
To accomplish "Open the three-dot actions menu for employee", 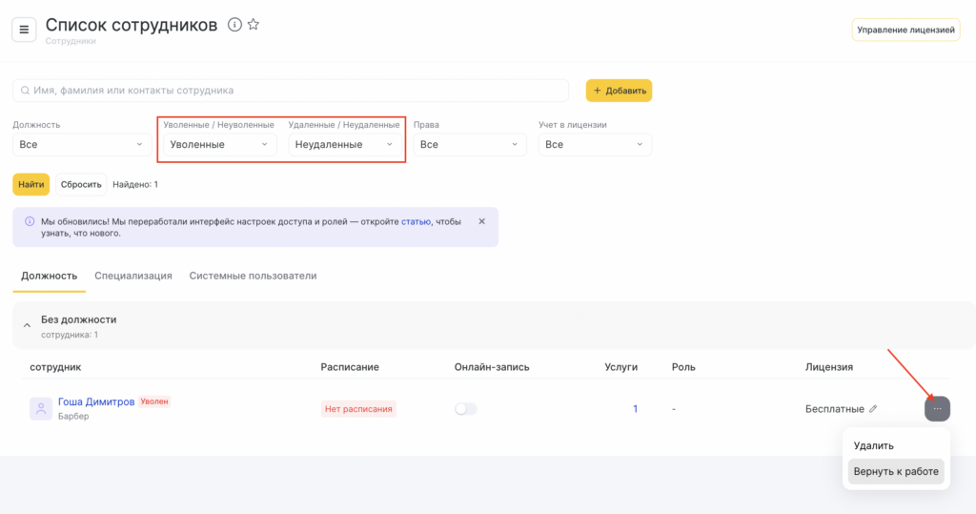I will pyautogui.click(x=937, y=408).
